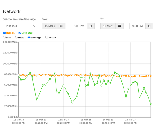Viewport: 156px width, 125px height.
Task: Click the From date field '15 Mar'
Action: 50,26
